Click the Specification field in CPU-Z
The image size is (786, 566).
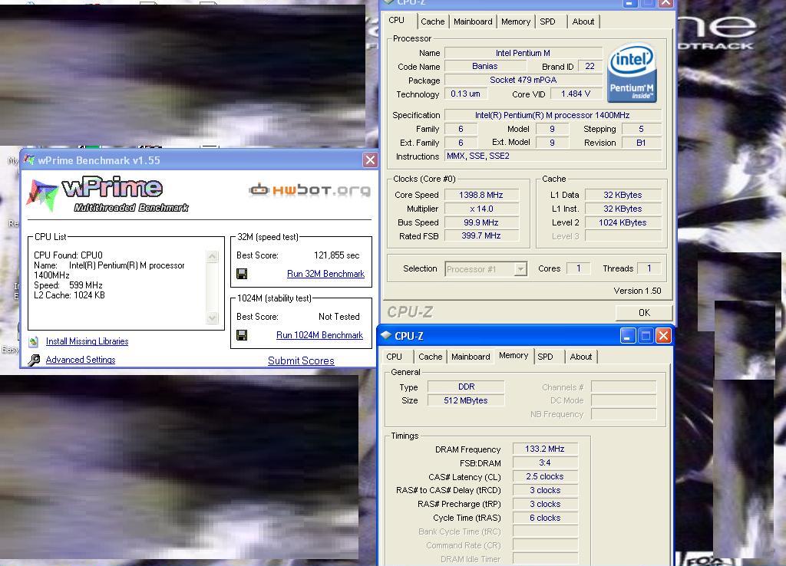point(553,115)
